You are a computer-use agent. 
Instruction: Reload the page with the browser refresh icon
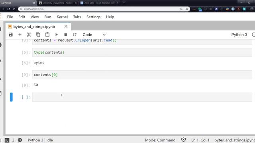click(9, 9)
